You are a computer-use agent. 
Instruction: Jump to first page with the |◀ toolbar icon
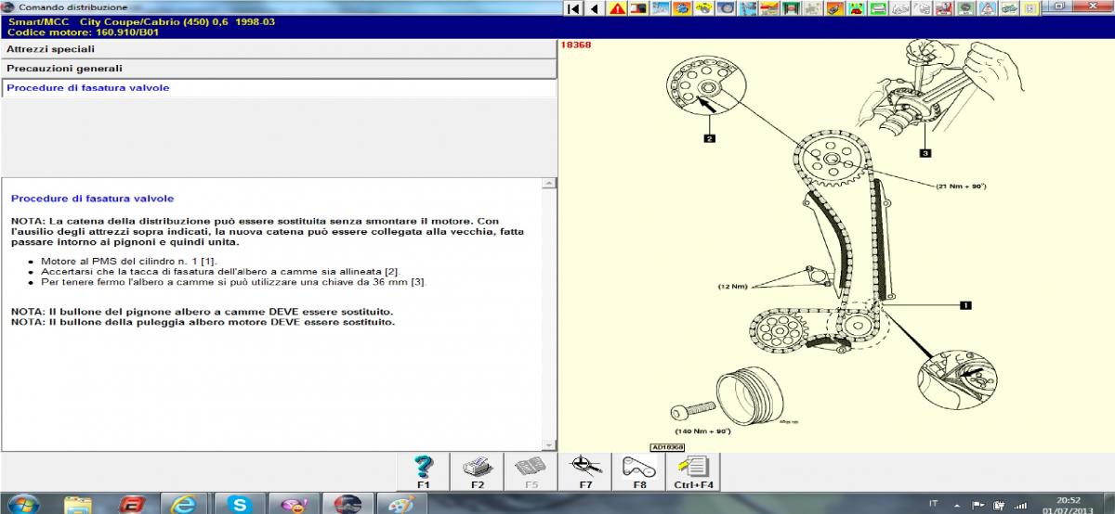(573, 8)
